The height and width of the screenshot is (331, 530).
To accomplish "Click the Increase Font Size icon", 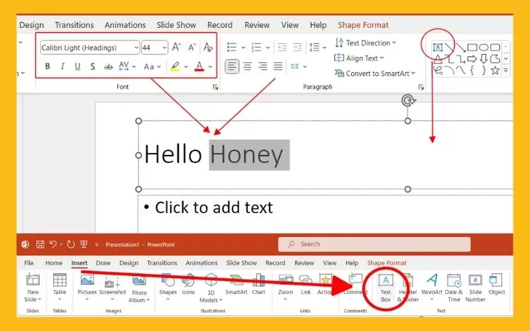I will 176,47.
